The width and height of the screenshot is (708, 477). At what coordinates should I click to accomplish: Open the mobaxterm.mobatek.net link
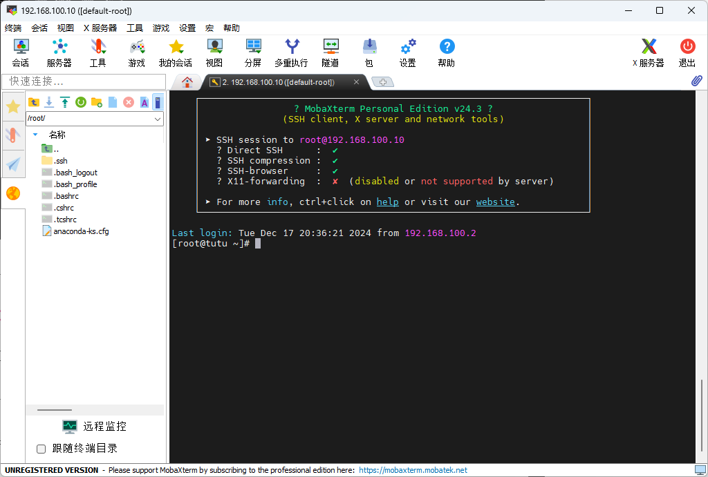(x=413, y=470)
